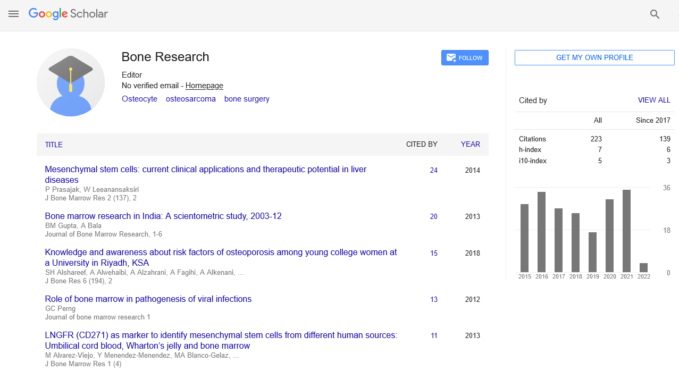Click the 2021 bar in citations chart
The width and height of the screenshot is (679, 371).
[x=626, y=231]
